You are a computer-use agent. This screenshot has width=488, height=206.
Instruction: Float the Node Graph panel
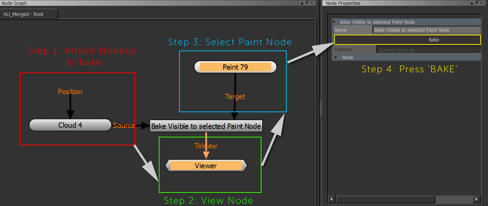tap(307, 3)
